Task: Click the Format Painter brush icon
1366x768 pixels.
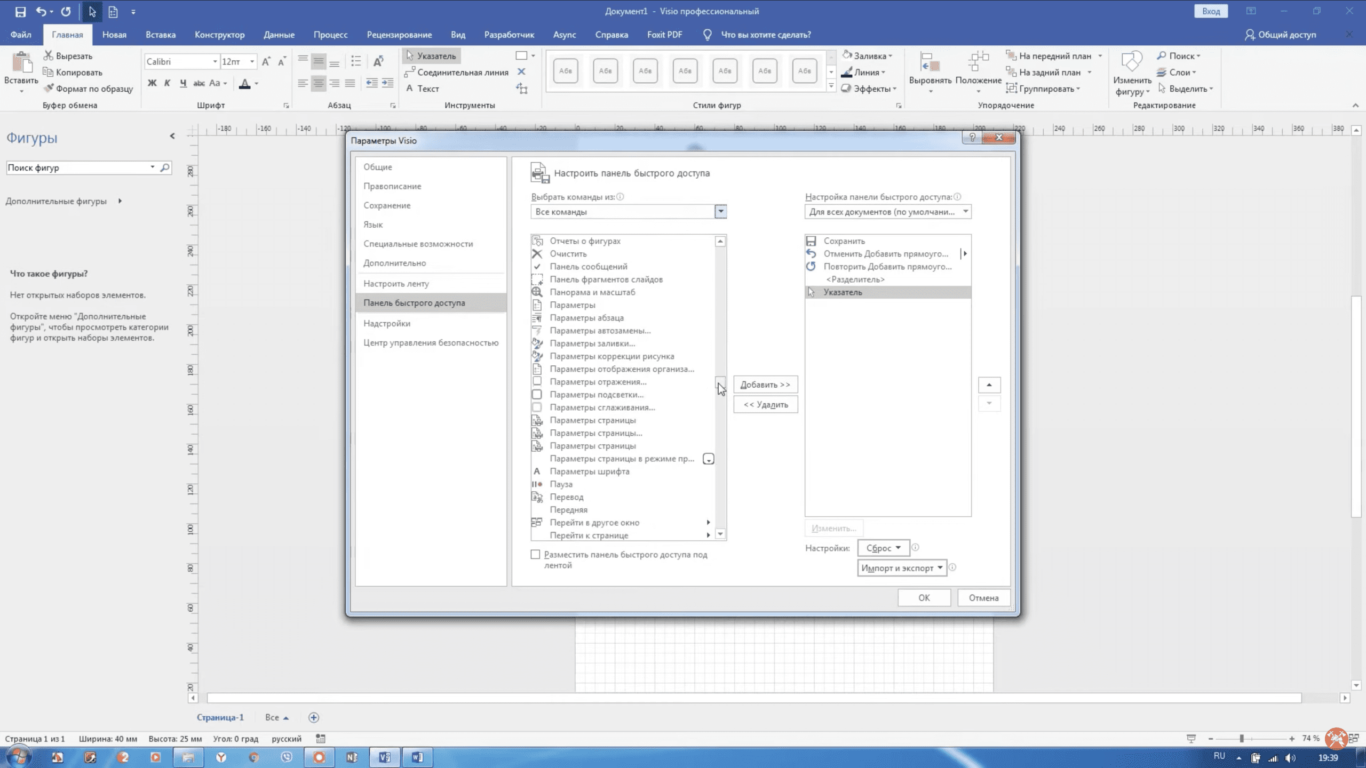Action: click(49, 89)
